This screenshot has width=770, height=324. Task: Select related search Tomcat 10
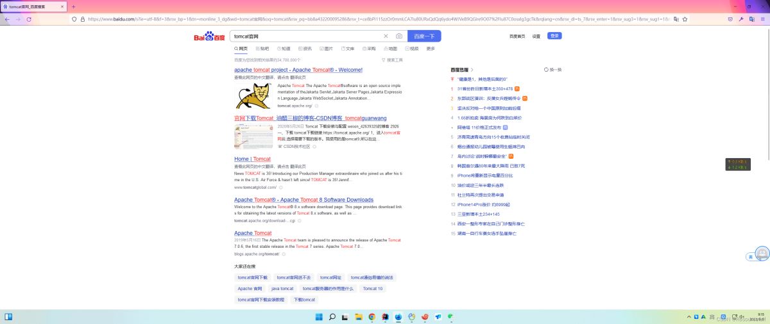point(373,289)
